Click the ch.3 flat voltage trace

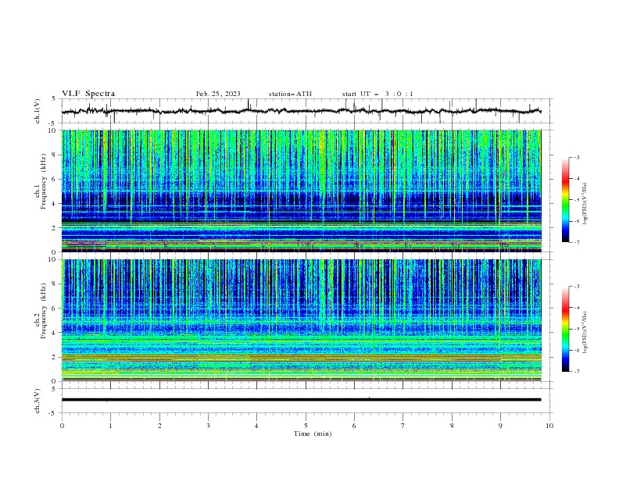pos(301,400)
